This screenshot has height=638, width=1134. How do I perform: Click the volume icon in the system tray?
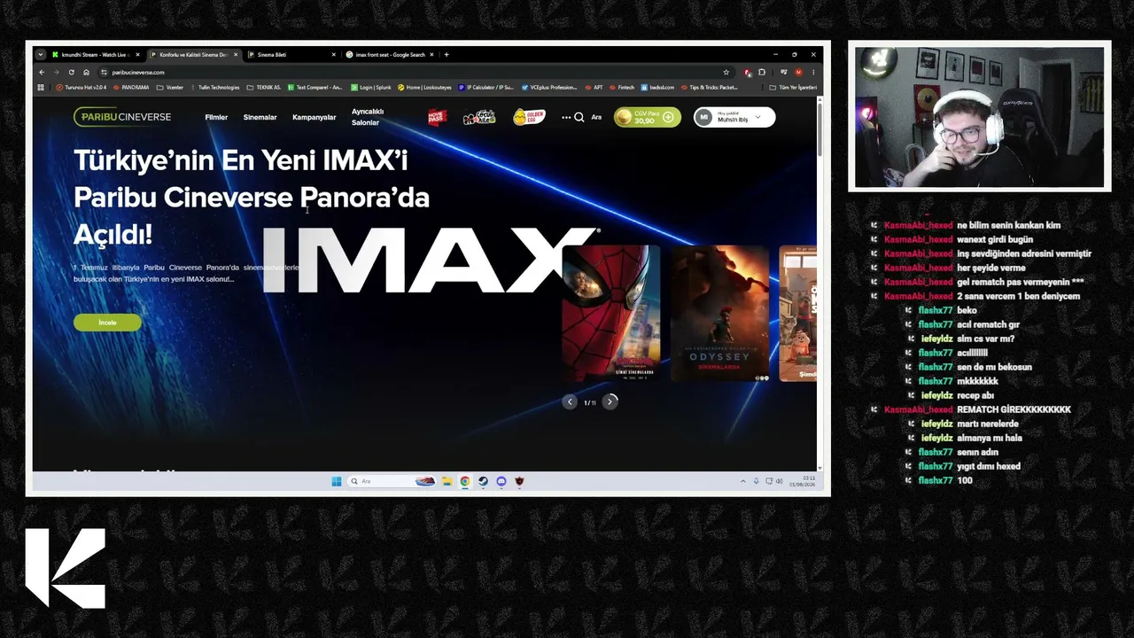(780, 481)
